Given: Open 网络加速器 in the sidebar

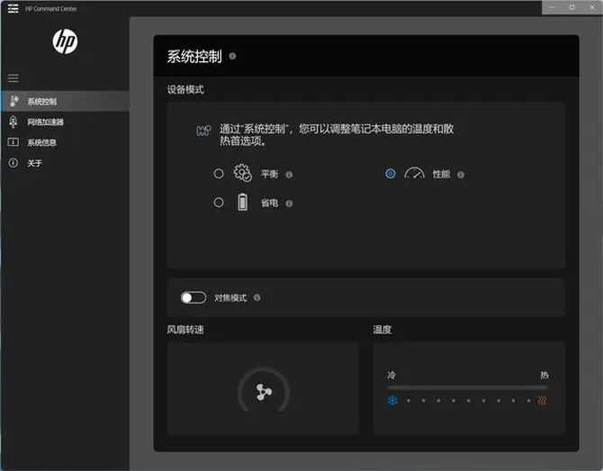Looking at the screenshot, I should coord(65,122).
